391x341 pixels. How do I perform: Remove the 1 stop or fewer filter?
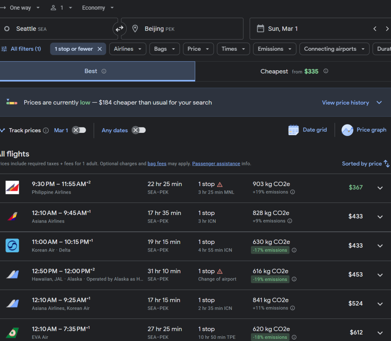click(x=100, y=49)
